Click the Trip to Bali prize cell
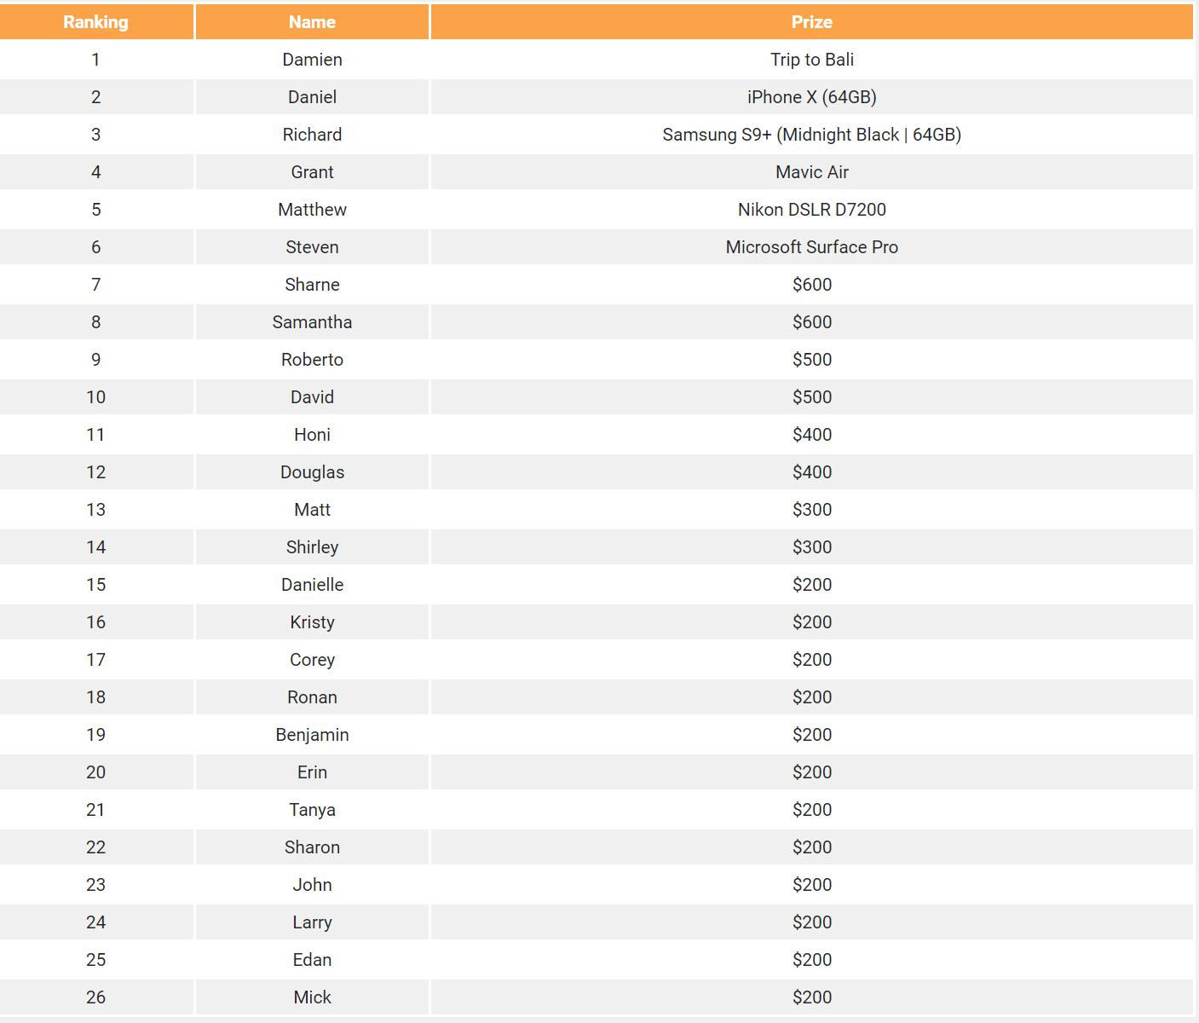 [x=811, y=60]
